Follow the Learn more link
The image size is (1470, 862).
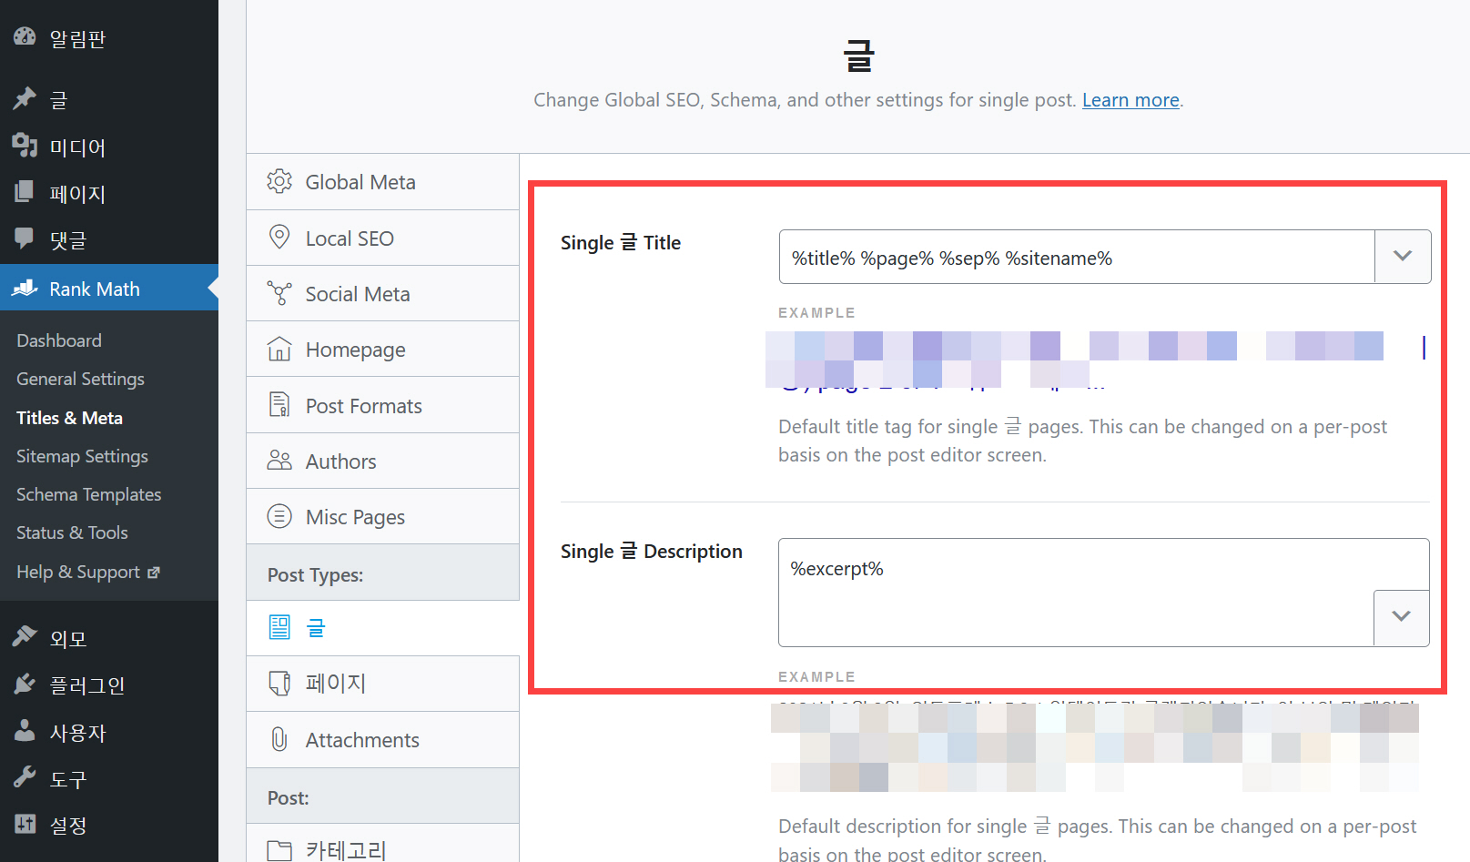(x=1130, y=100)
